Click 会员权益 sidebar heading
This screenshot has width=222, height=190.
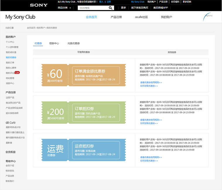[x=11, y=152]
